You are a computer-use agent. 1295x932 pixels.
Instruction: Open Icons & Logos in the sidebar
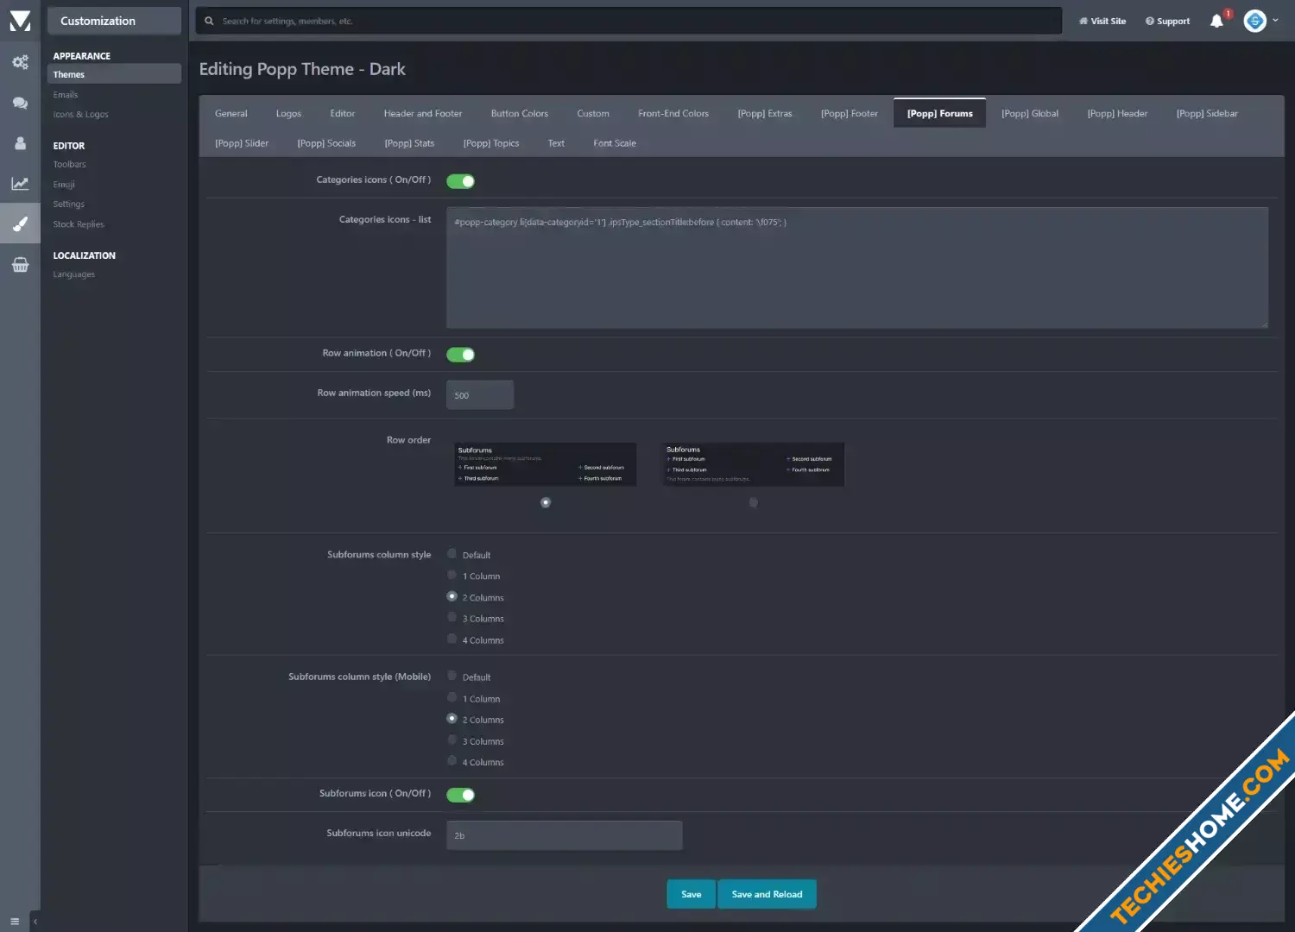[80, 115]
